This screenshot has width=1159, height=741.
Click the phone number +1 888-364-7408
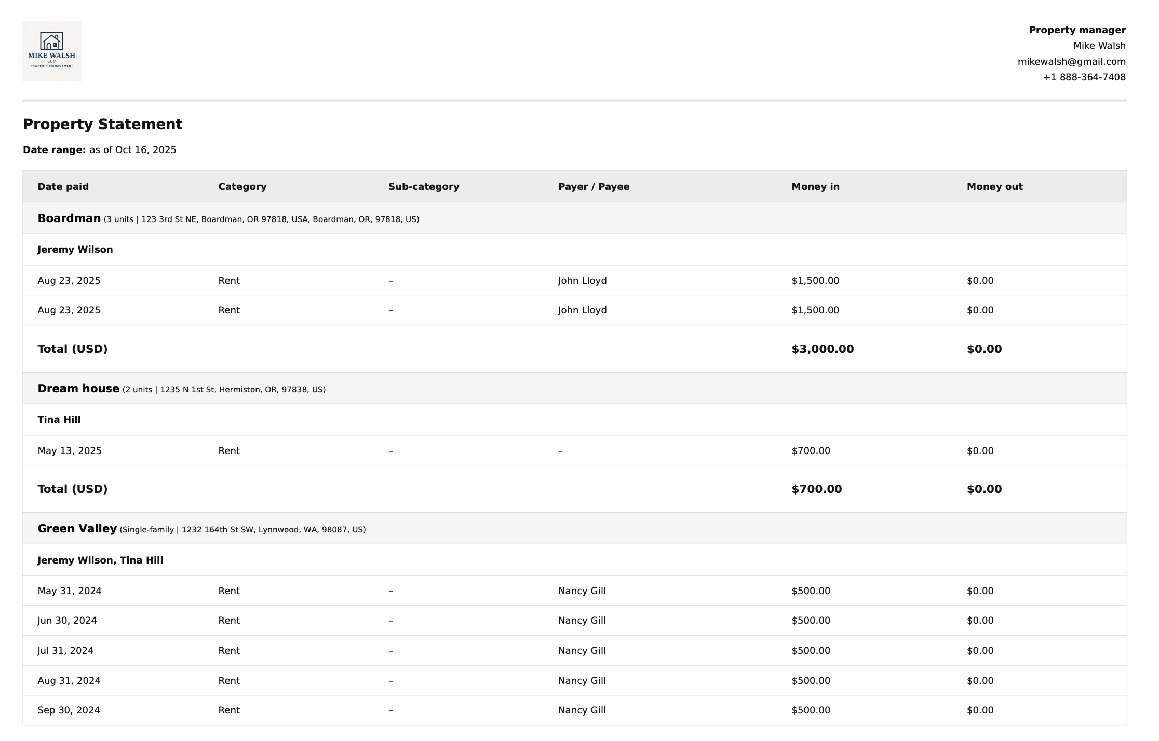click(x=1084, y=77)
